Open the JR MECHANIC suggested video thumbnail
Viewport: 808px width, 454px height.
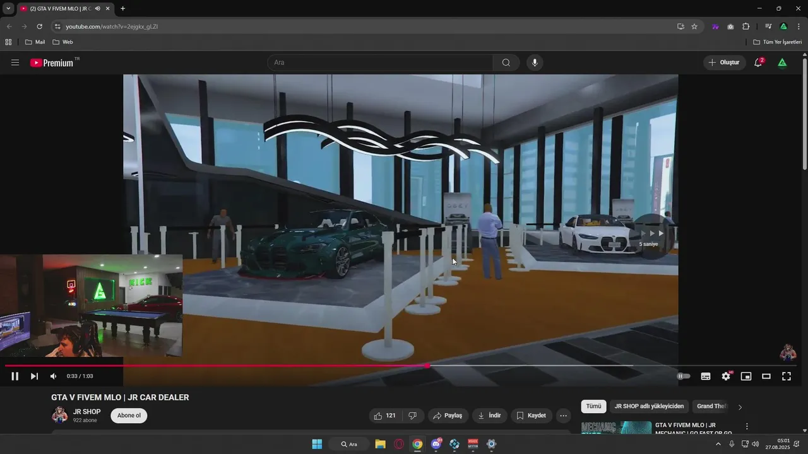(x=616, y=428)
